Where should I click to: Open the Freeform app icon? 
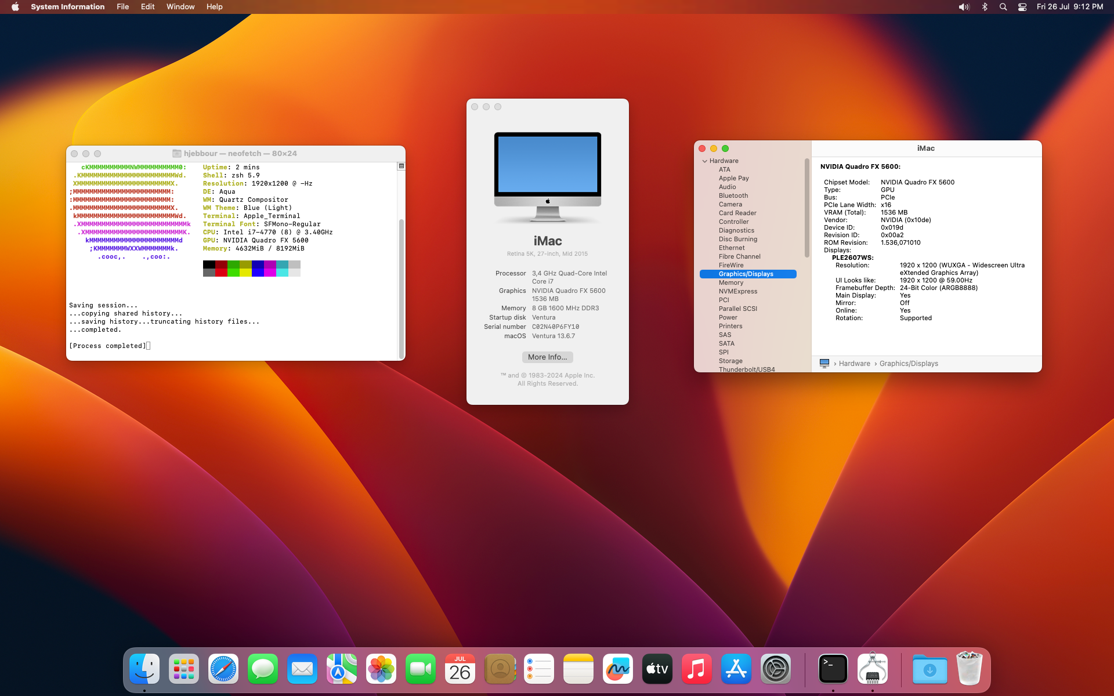click(x=617, y=669)
